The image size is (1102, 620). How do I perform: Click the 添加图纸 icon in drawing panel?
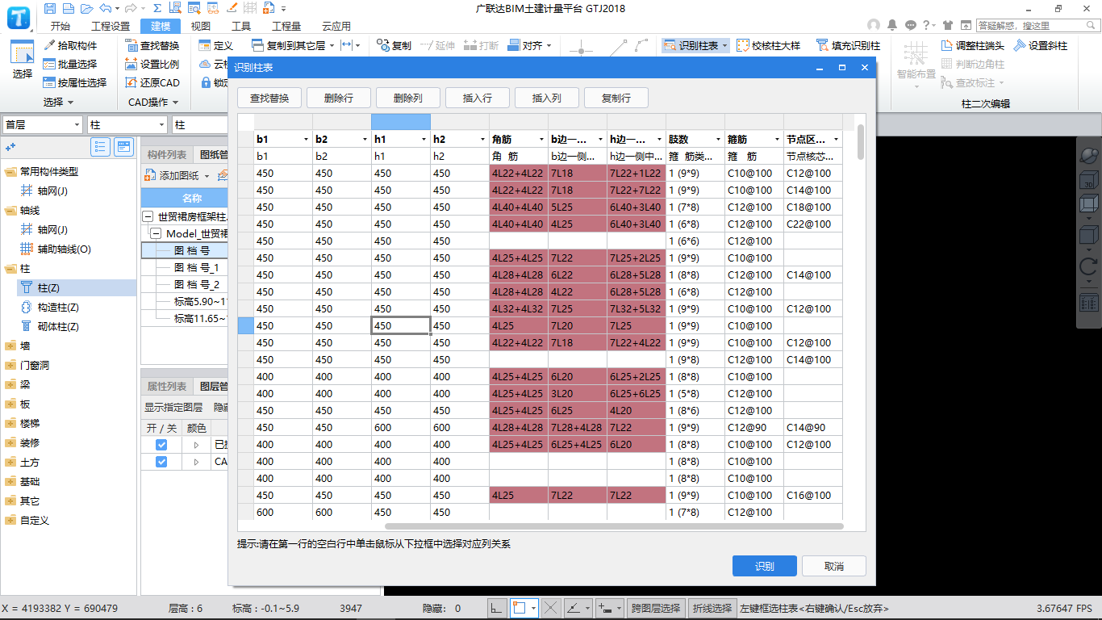pos(150,175)
